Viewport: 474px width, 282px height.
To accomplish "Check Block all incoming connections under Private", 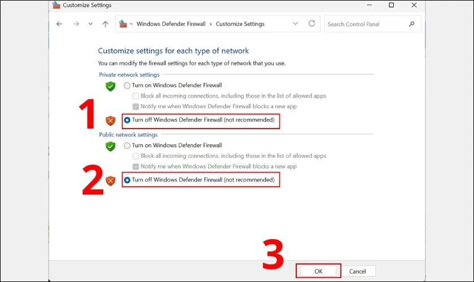I will click(136, 96).
